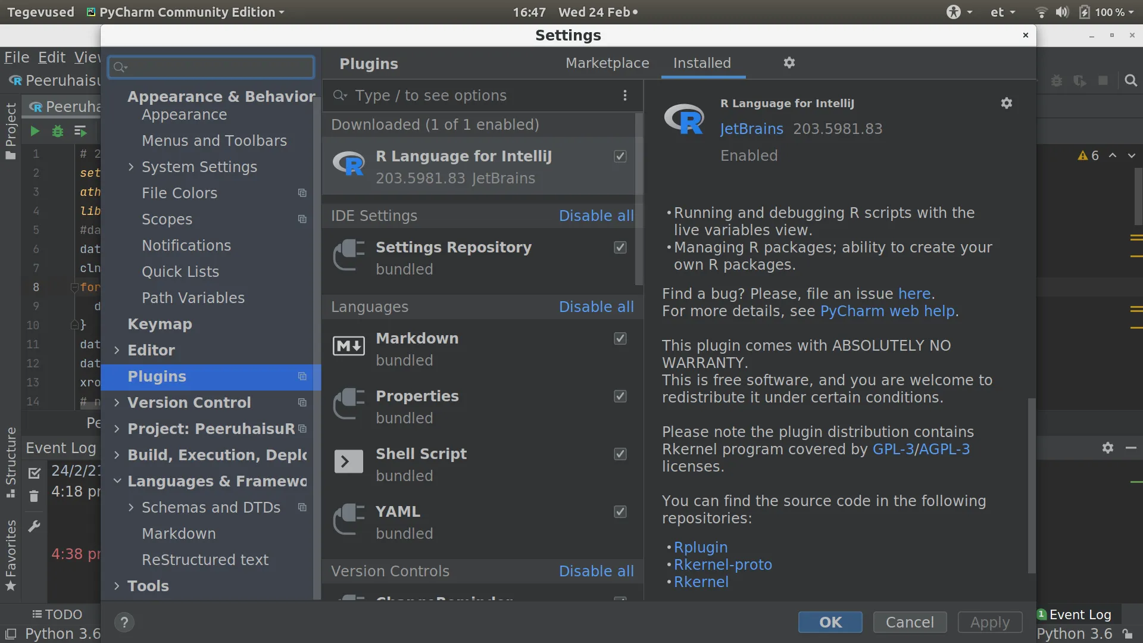
Task: Expand the Editor settings section
Action: (117, 351)
